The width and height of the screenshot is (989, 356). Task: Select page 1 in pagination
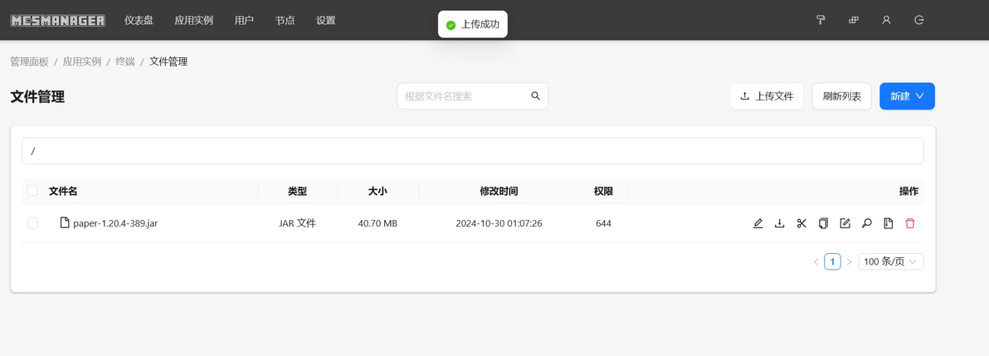832,261
